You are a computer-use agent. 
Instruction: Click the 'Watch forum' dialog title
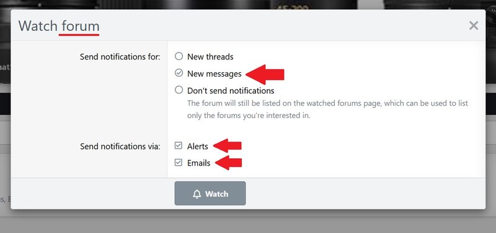(x=59, y=25)
